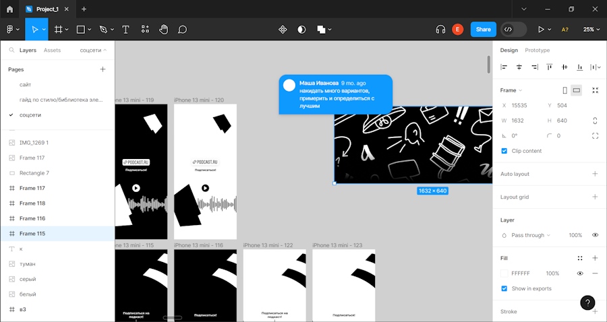The image size is (607, 322).
Task: Click the FFFFFF fill color swatch
Action: tap(504, 273)
